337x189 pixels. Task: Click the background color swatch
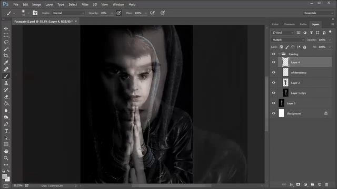coord(8,180)
